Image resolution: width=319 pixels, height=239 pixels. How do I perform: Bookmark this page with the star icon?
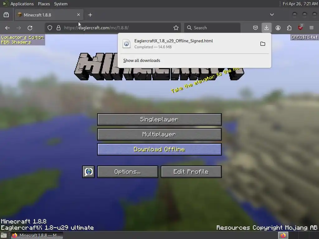176,28
